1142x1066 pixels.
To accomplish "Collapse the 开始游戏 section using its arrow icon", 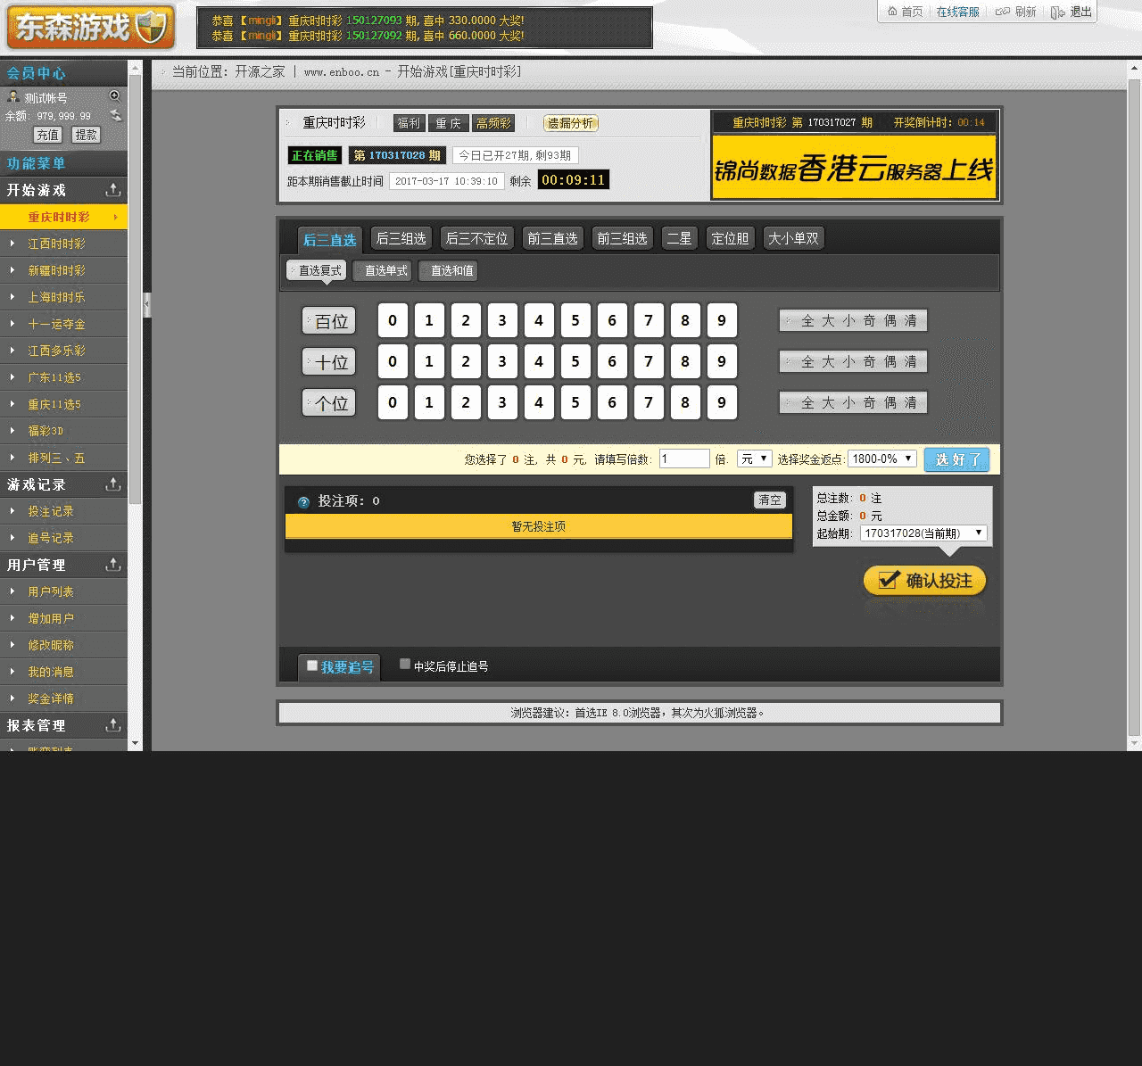I will (113, 190).
